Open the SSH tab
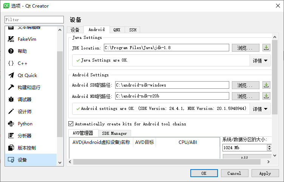Image resolution: width=284 pixels, height=182 pixels. 133,30
